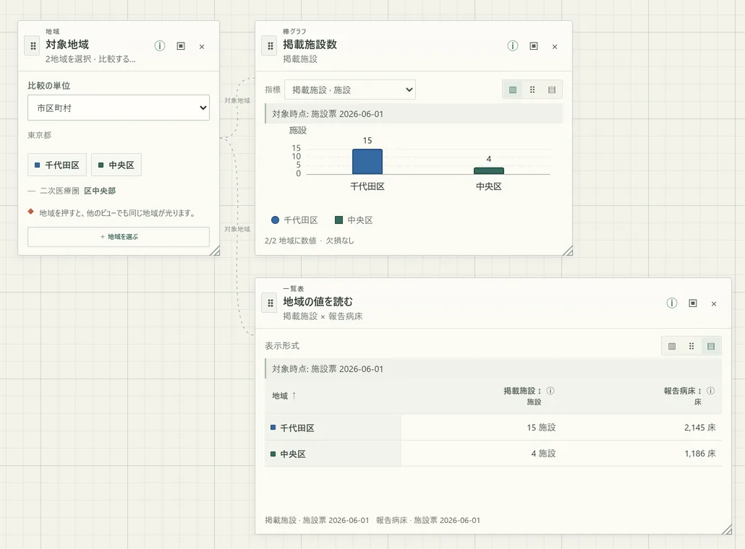This screenshot has width=745, height=549.
Task: Switch 地域の値を読む card to dot view
Action: 691,346
